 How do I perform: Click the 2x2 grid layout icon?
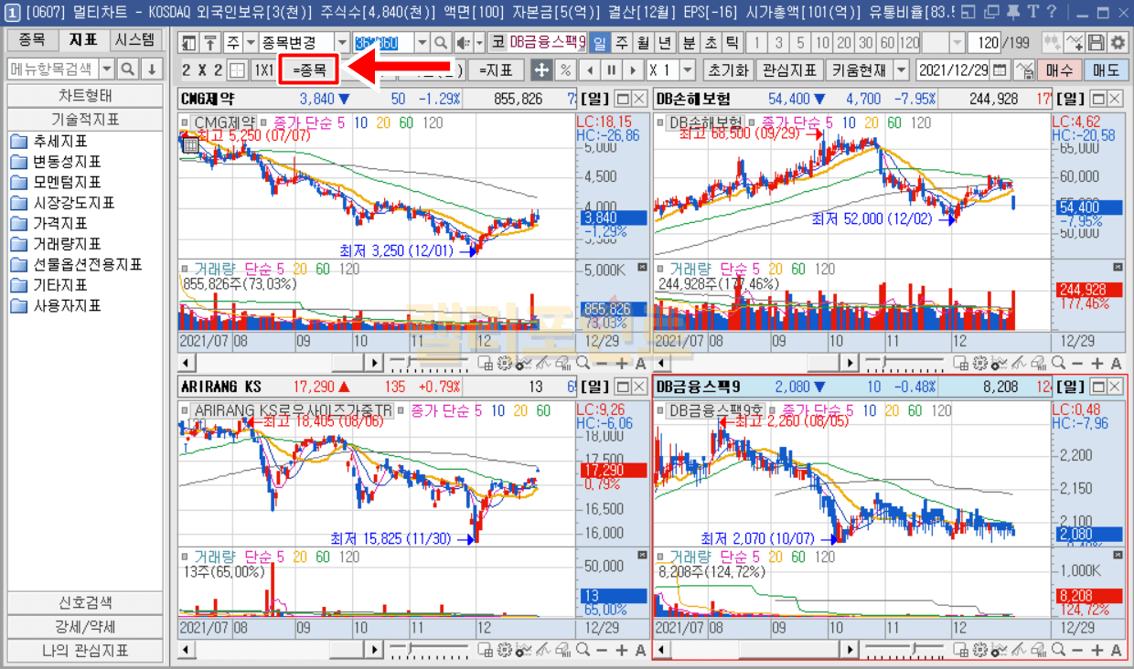(238, 70)
